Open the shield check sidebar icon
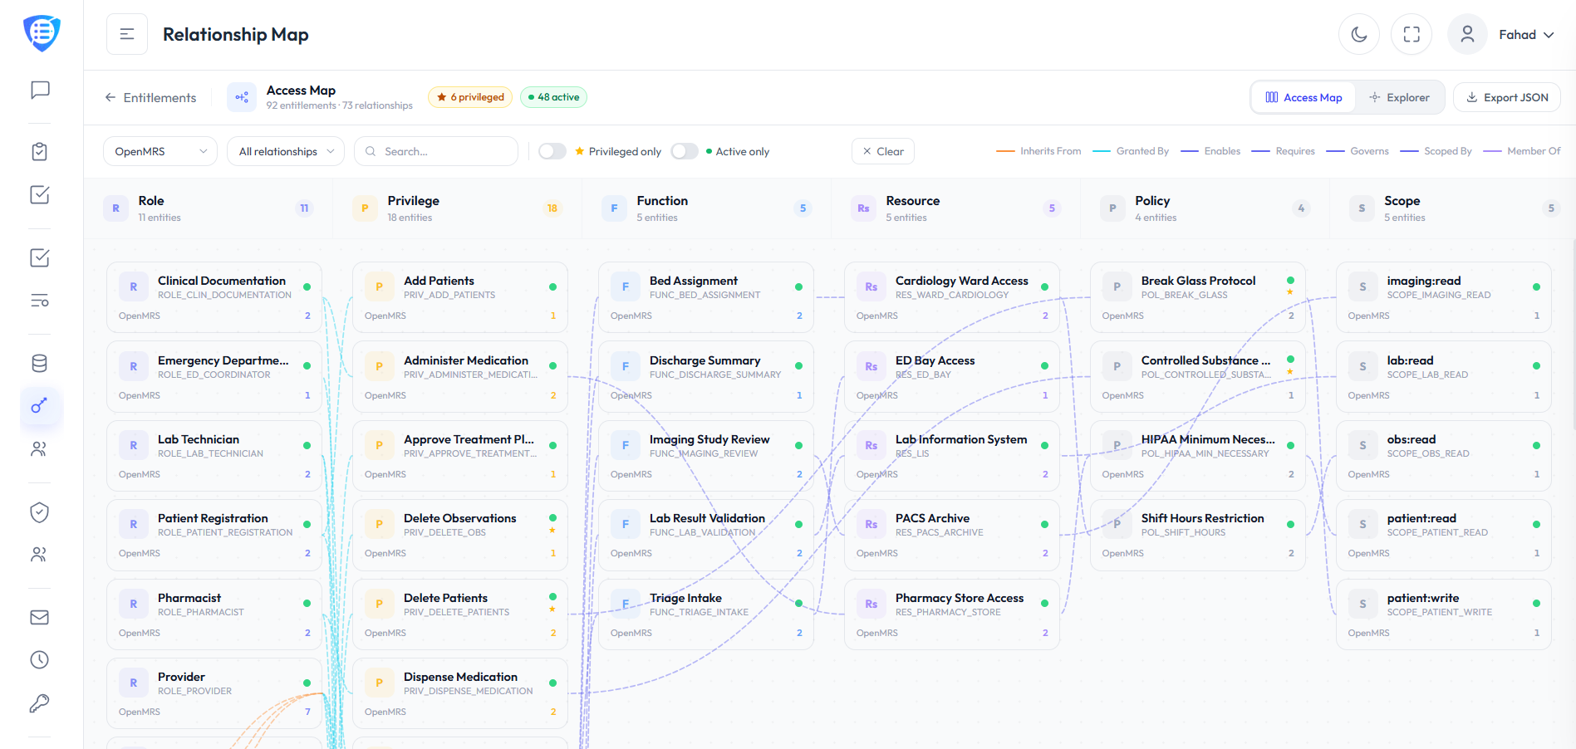 coord(40,512)
